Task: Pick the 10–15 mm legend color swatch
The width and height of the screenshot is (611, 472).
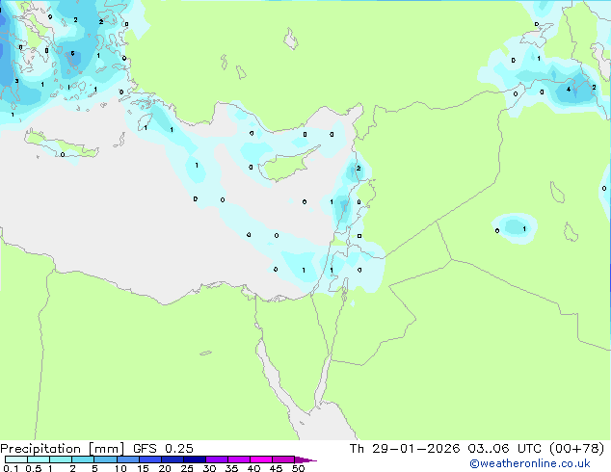Action: pyautogui.click(x=127, y=459)
